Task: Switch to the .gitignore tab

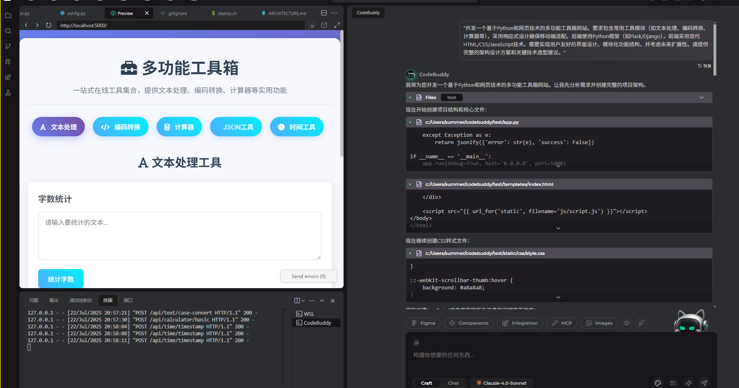Action: tap(174, 13)
